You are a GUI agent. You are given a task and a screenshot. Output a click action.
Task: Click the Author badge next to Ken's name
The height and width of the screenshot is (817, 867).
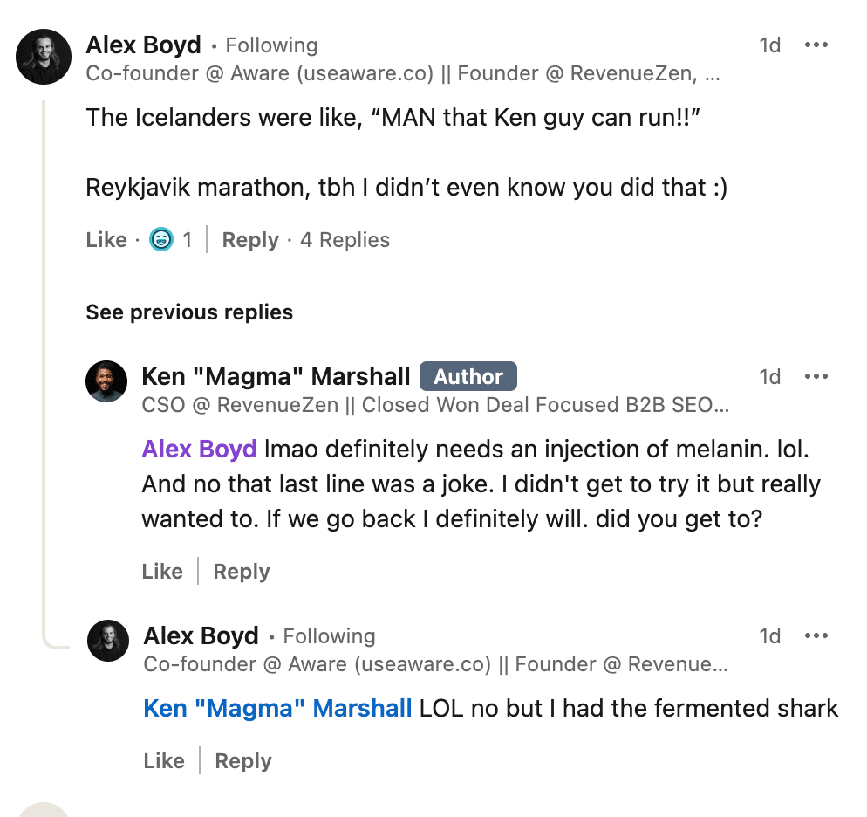pos(468,376)
